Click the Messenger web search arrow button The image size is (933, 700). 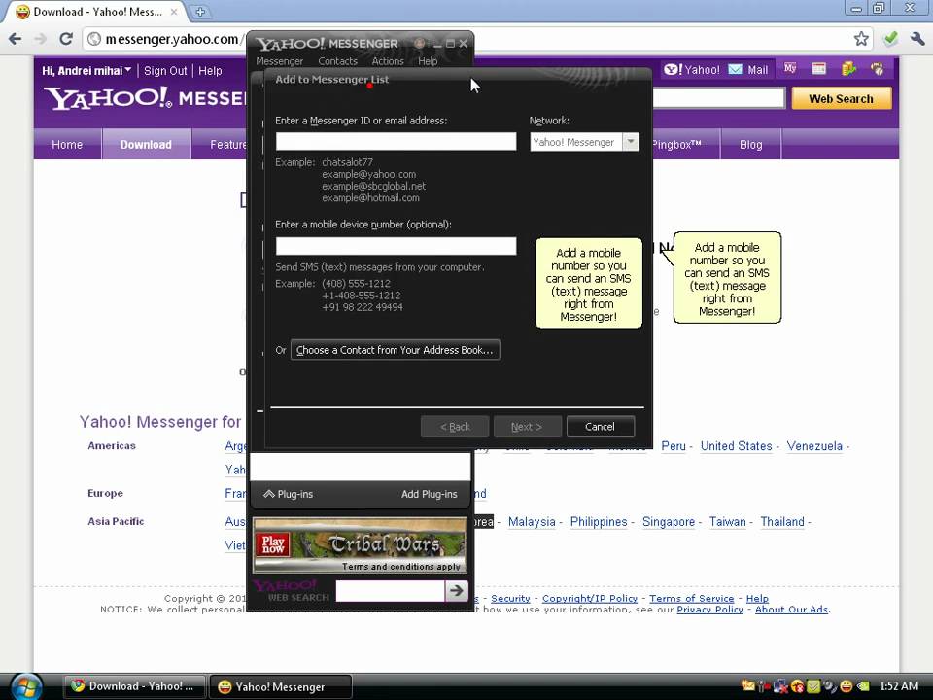click(x=457, y=590)
